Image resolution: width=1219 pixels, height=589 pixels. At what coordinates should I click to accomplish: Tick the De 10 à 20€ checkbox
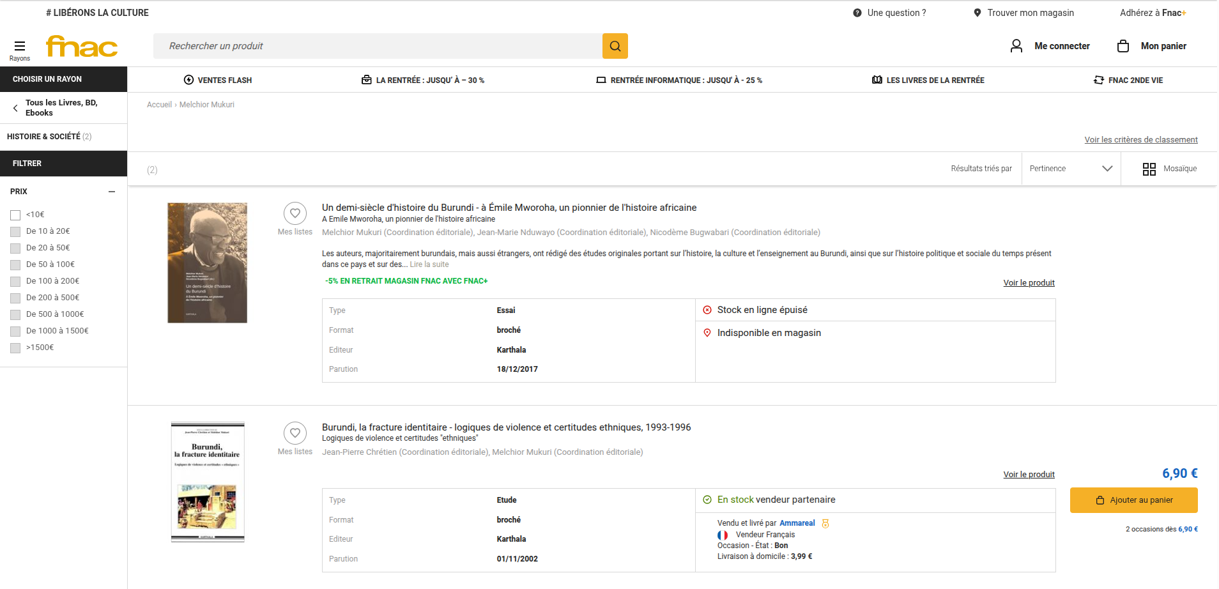point(15,232)
